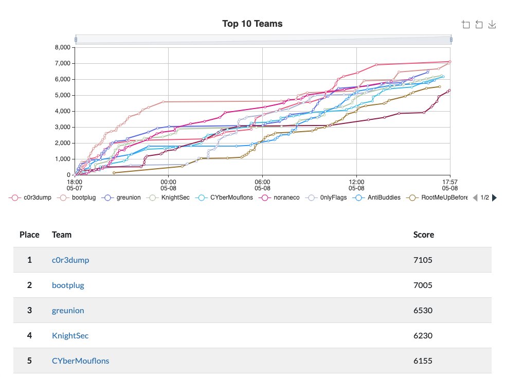Open c0r3dump team link
The image size is (505, 377).
(70, 260)
